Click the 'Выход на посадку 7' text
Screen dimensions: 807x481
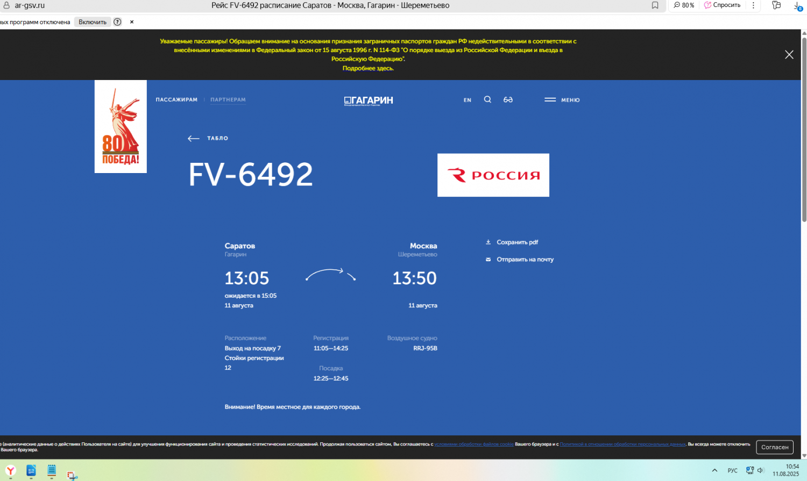click(253, 348)
